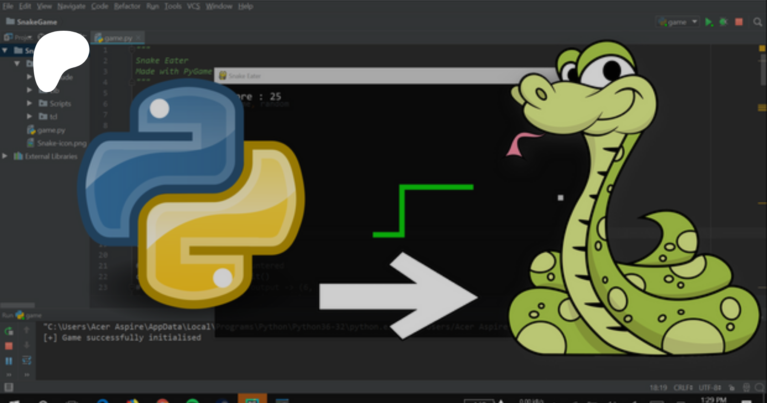
Task: Click the green Run button in toolbar
Action: coord(709,22)
